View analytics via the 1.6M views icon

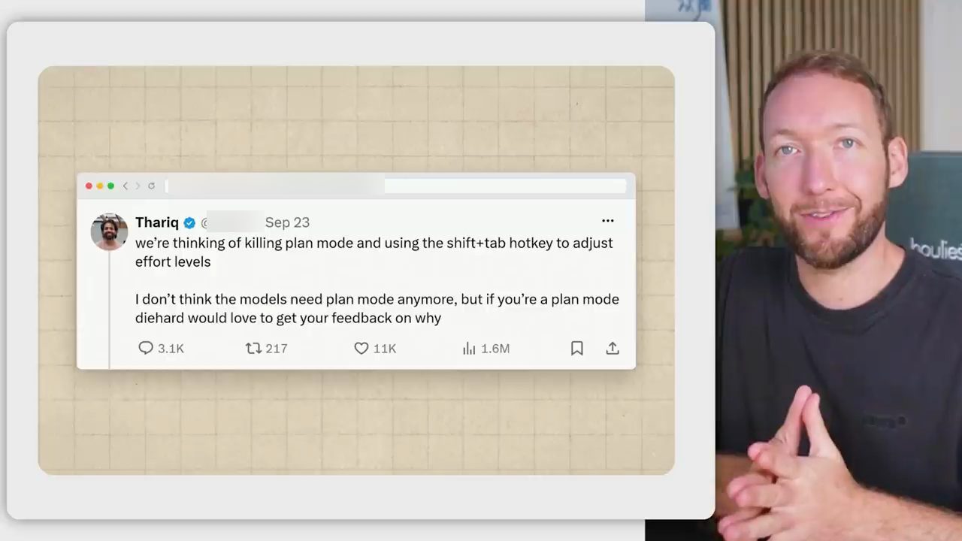click(x=470, y=348)
